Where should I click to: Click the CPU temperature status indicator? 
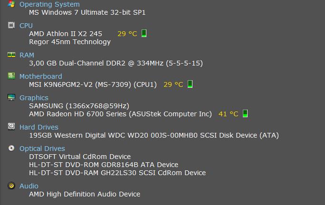pyautogui.click(x=144, y=33)
